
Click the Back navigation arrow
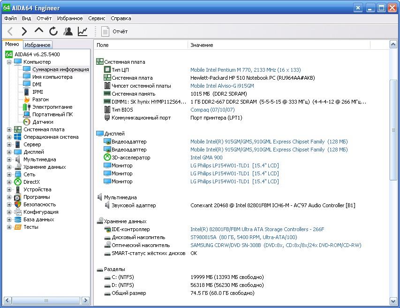pos(10,31)
